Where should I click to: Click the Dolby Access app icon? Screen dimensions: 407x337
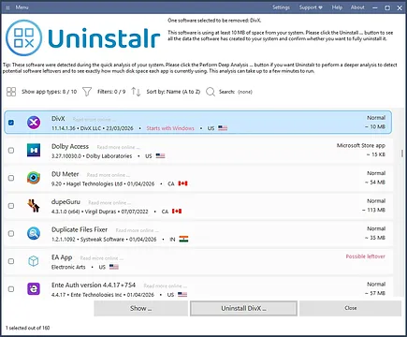[34, 150]
